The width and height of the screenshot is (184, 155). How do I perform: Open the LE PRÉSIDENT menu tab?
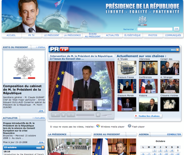pyautogui.click(x=51, y=35)
